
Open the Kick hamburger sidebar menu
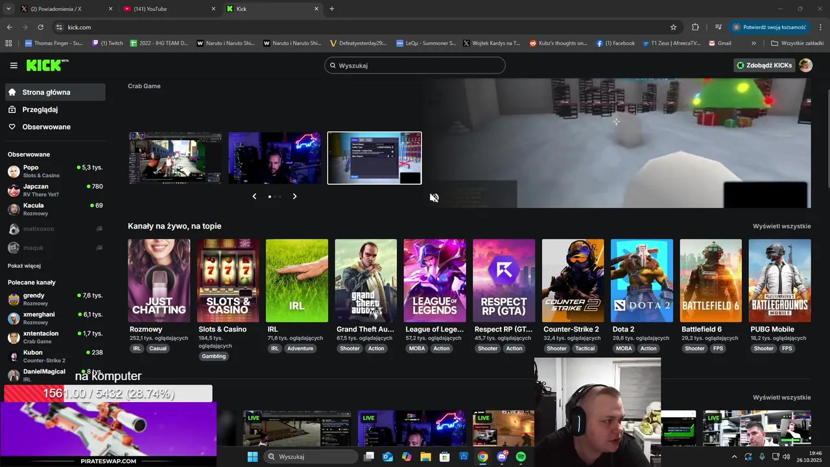point(14,66)
